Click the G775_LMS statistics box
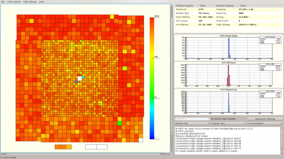This screenshot has width=284, height=159. (x=270, y=67)
